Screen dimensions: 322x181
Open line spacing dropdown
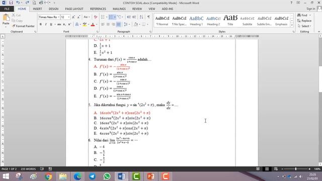click(x=127, y=25)
